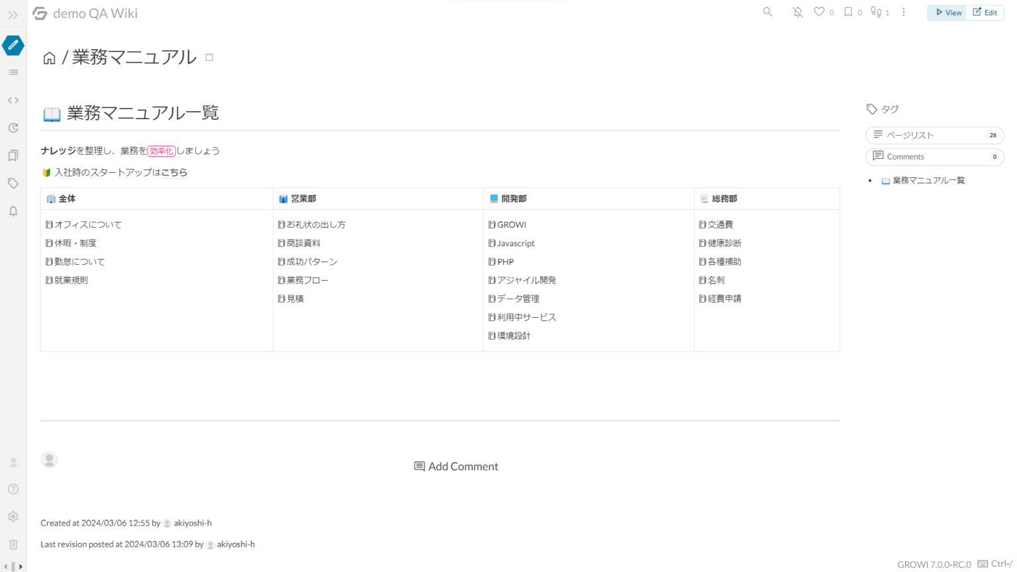Toggle page subscription with the muted bell

point(797,12)
